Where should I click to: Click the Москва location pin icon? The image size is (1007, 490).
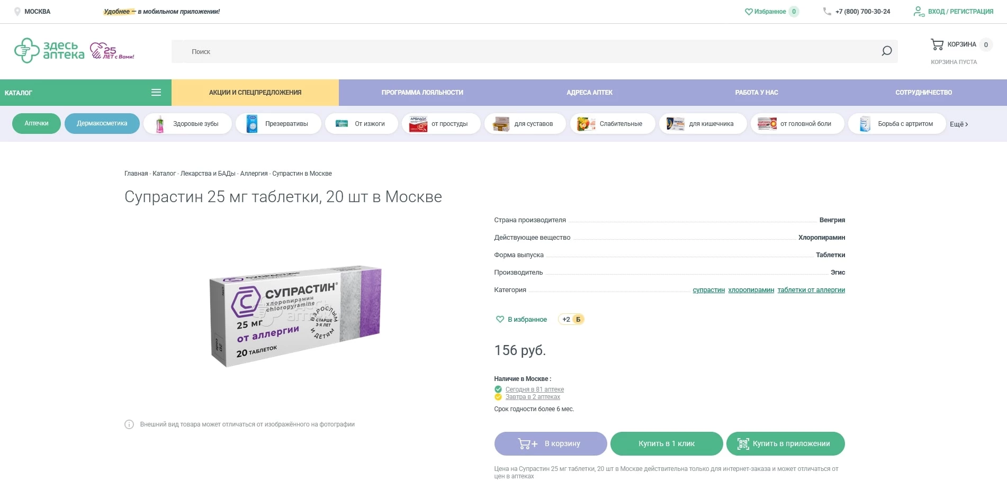(17, 12)
